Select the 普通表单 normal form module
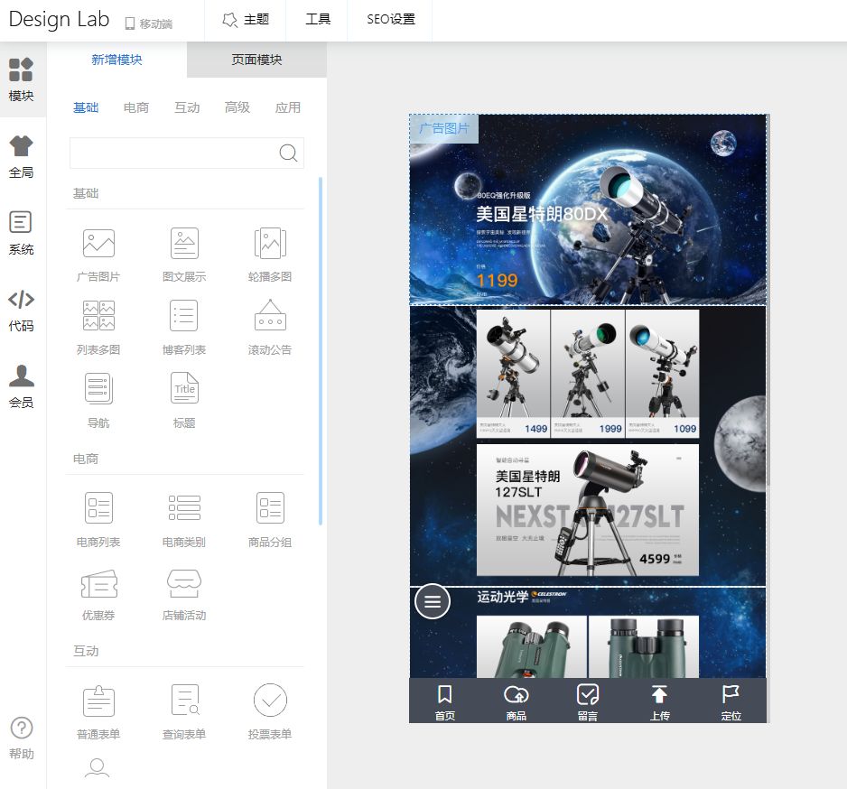Viewport: 847px width, 789px height. [x=98, y=711]
